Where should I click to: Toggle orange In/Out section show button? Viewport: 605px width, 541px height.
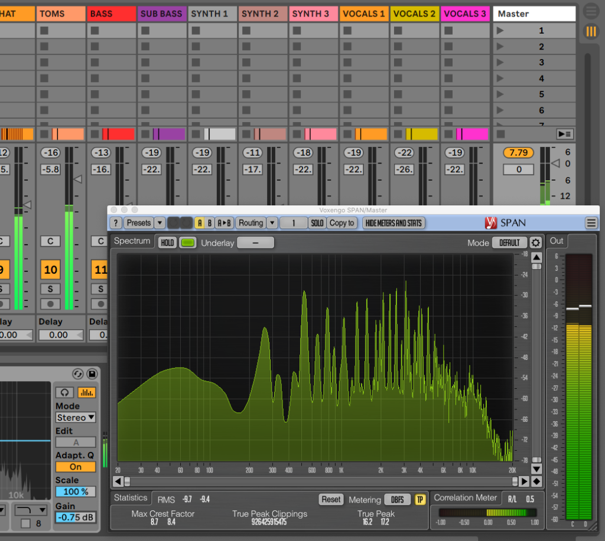[x=591, y=31]
